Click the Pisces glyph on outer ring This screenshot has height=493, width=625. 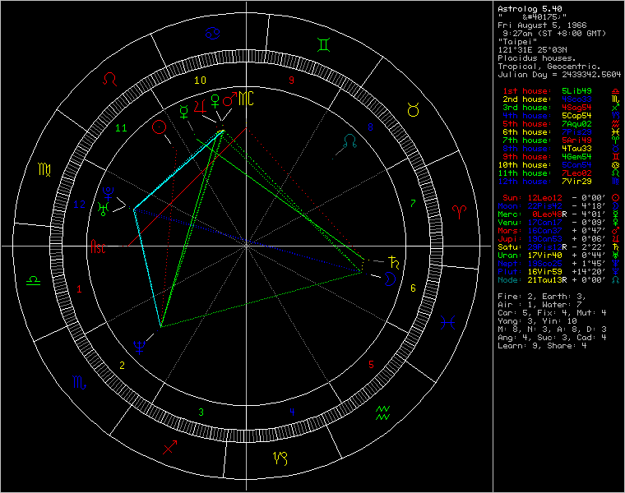tap(448, 322)
